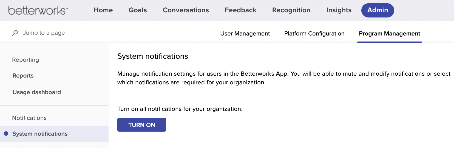
Task: Click the System notifications page title
Action: [153, 56]
